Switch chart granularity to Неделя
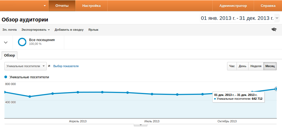The image size is (282, 128). 256,66
